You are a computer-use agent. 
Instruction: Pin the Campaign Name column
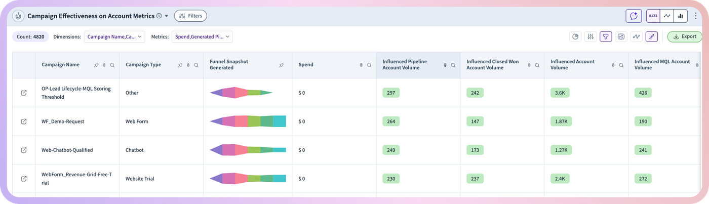coord(96,65)
